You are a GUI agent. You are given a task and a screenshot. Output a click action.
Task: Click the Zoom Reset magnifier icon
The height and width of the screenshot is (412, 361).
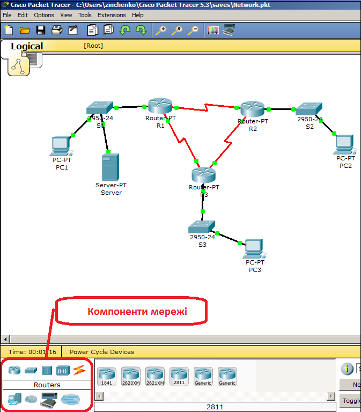tap(177, 30)
